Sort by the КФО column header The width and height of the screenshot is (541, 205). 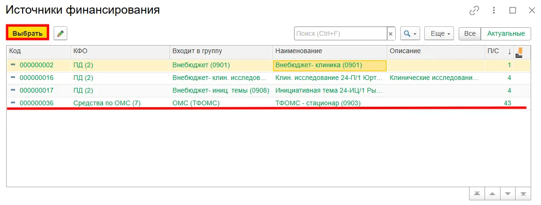point(120,51)
